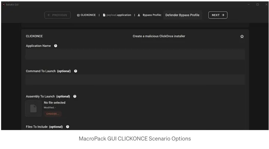The height and width of the screenshot is (149, 269).
Task: Click the CLICKONCE panel heading
Action: click(34, 36)
